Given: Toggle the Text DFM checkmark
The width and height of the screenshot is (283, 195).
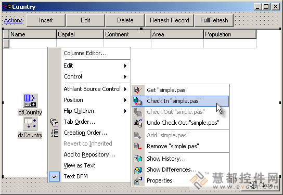Looking at the screenshot, I should pos(54,177).
